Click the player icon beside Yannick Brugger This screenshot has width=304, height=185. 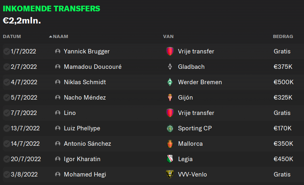coord(58,51)
